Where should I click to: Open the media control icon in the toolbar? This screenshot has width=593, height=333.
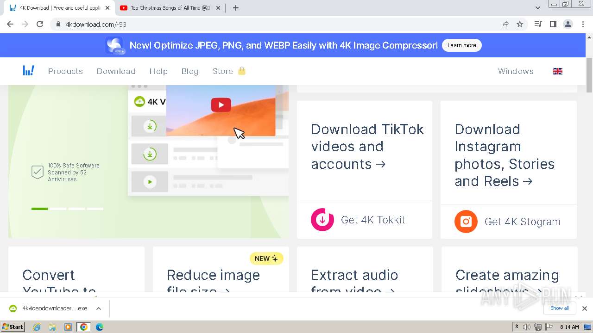(x=538, y=24)
